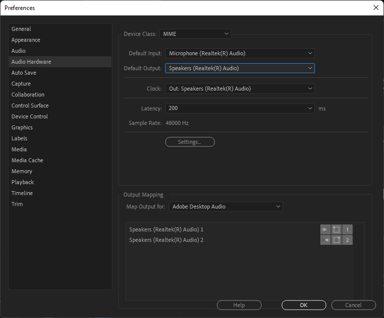
Task: Select Audio Hardware category
Action: pyautogui.click(x=60, y=62)
